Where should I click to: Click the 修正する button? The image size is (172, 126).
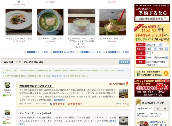tap(124, 62)
